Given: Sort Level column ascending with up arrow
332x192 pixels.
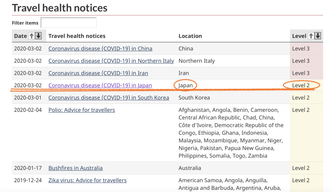Looking at the screenshot, I should click(311, 36).
